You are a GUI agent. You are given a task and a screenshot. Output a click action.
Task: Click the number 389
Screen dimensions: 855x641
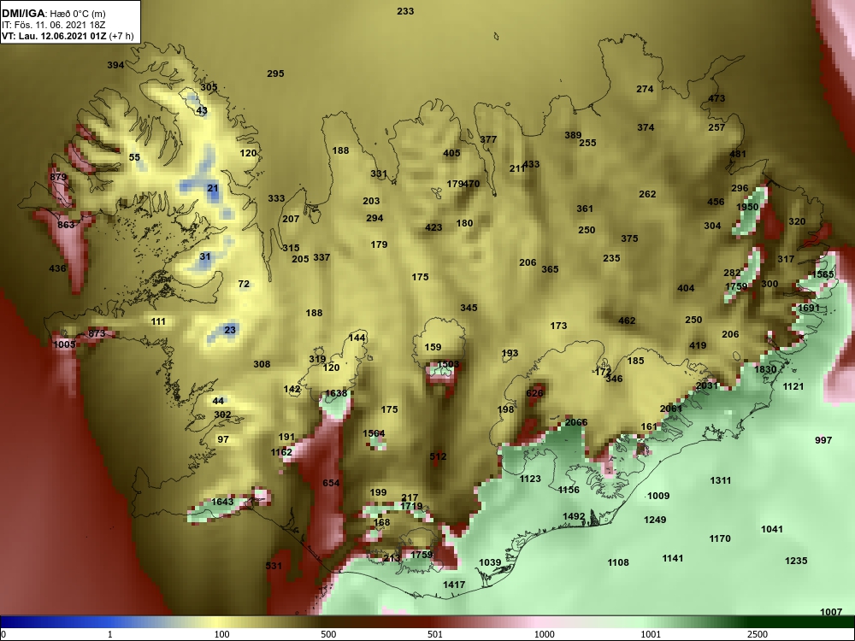573,135
